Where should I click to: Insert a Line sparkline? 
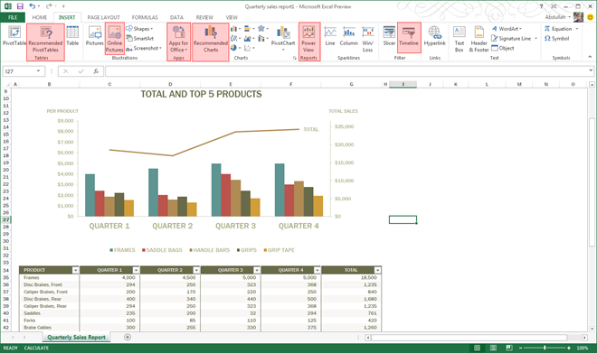point(330,36)
